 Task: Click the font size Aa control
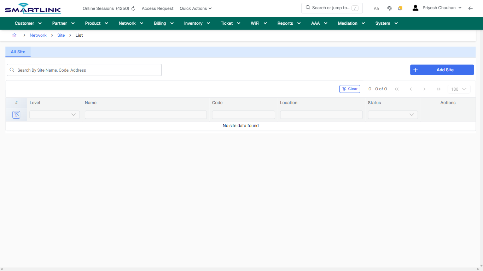(x=376, y=8)
